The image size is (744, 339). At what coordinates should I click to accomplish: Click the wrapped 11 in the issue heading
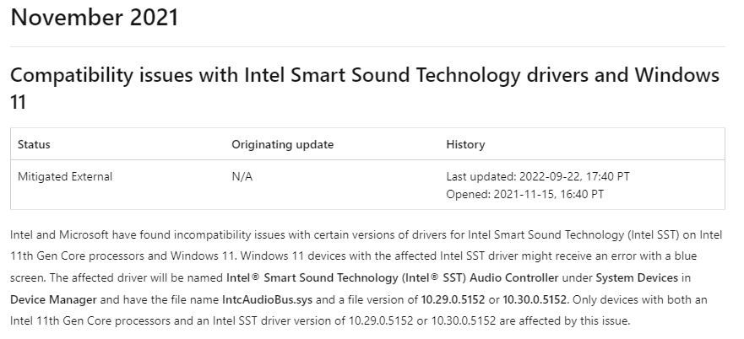19,102
